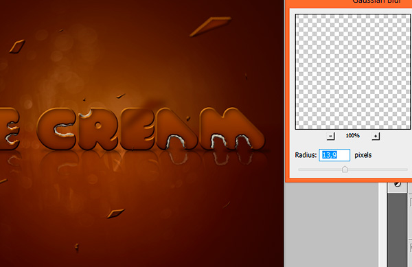Viewport: 412px width, 267px height.
Task: Click the zoom in plus button
Action: (x=376, y=136)
